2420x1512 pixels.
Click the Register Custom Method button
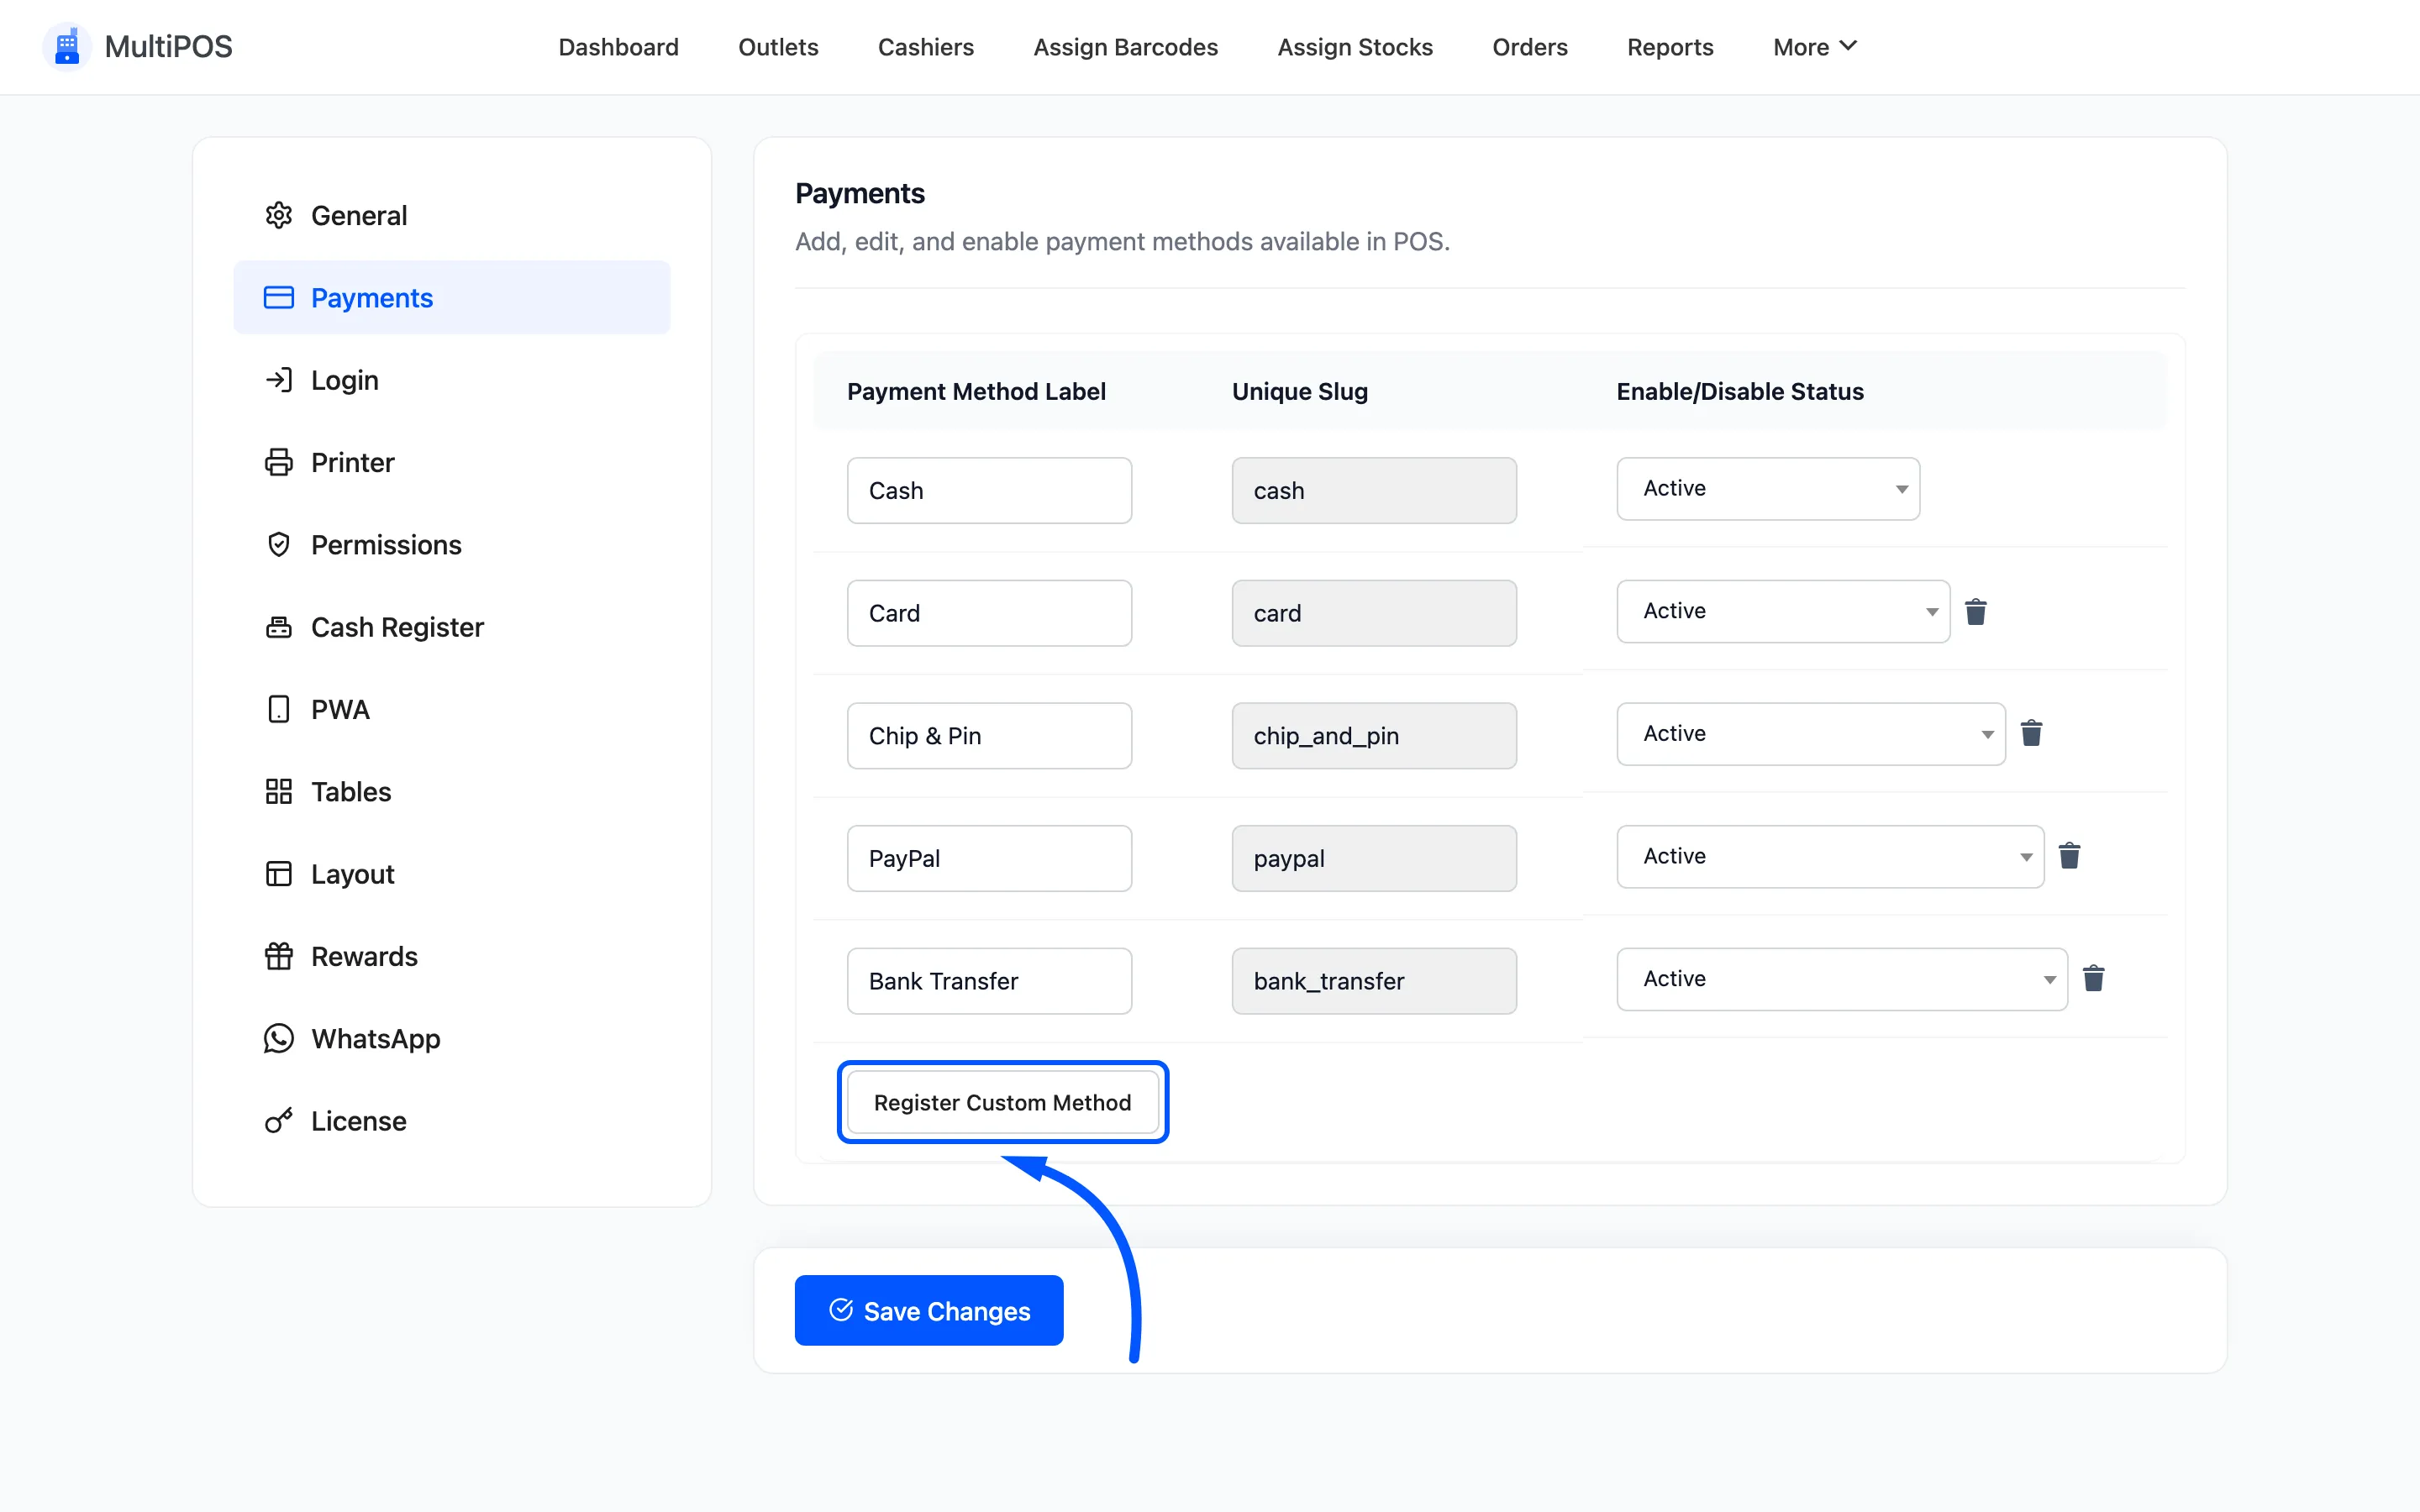coord(1002,1102)
